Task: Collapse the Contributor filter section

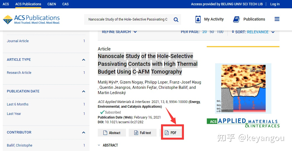Action: click(83, 132)
